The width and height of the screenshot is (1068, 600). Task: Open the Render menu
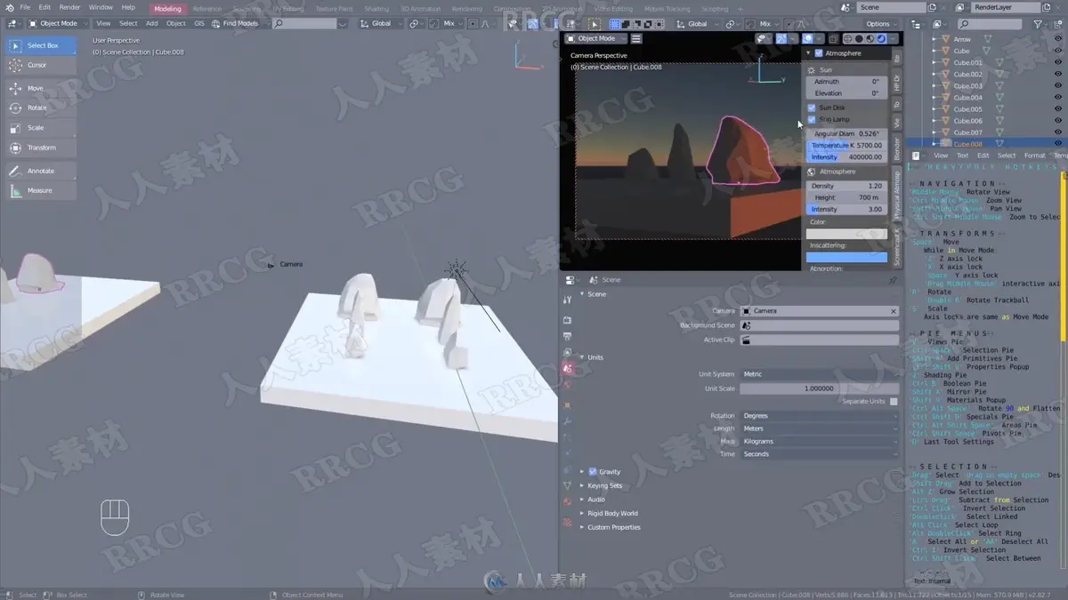[x=69, y=7]
